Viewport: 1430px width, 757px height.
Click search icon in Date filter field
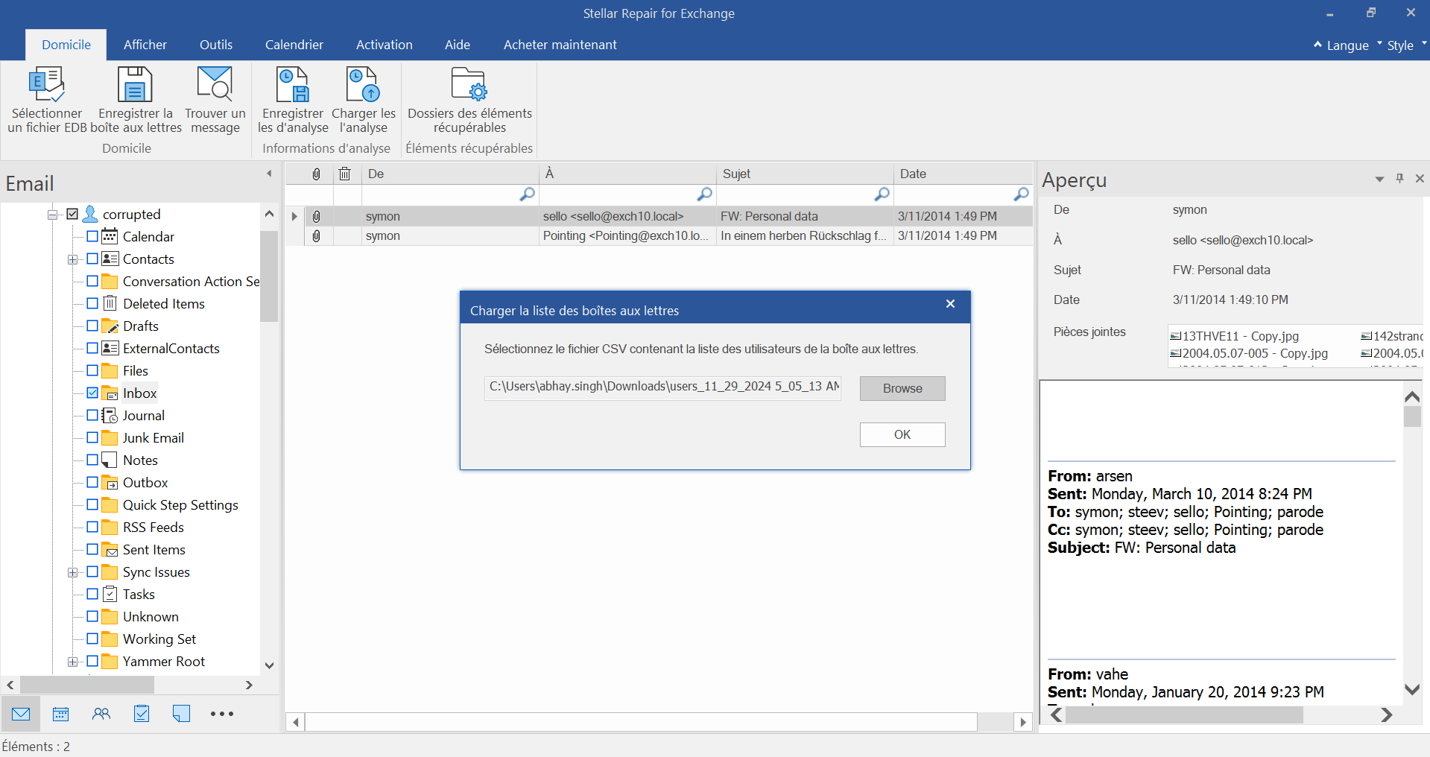point(1021,194)
